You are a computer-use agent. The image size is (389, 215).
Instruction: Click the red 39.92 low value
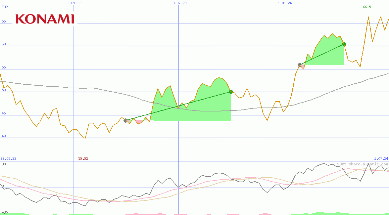83,158
